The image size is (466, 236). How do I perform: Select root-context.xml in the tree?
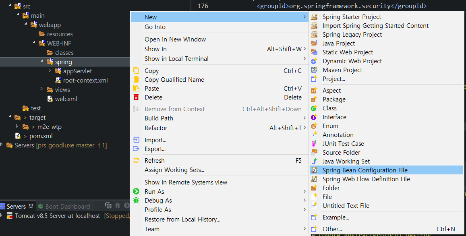point(85,80)
